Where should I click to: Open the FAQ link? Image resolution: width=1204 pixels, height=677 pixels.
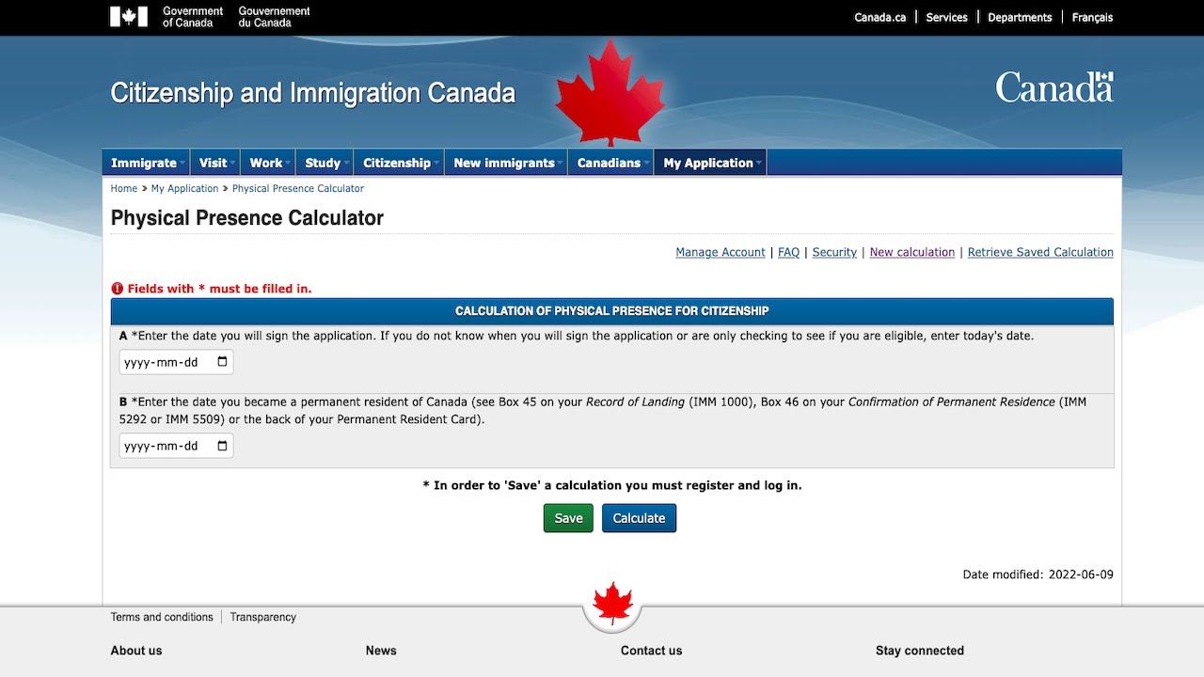(x=788, y=252)
